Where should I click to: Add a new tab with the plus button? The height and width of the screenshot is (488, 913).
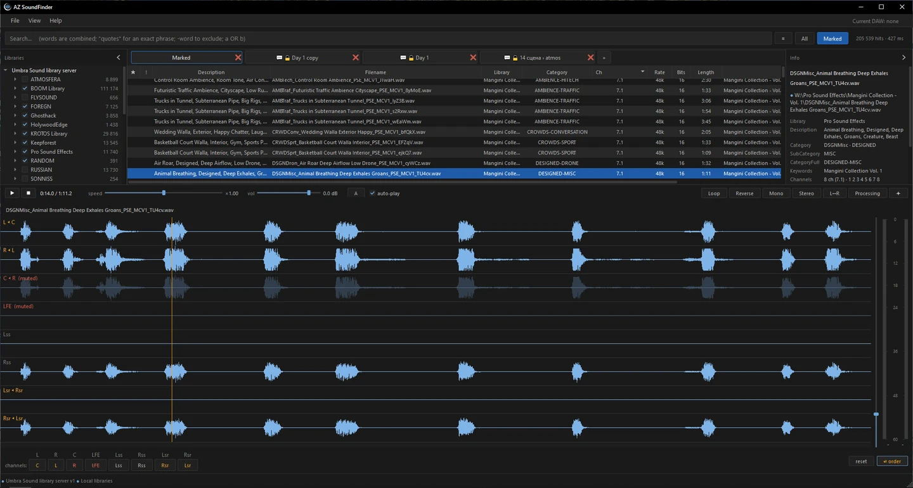point(604,58)
